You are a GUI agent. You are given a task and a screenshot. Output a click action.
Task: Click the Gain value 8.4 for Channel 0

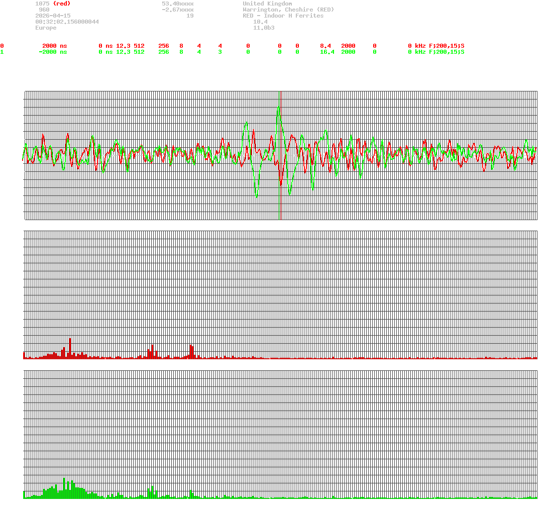click(x=326, y=46)
